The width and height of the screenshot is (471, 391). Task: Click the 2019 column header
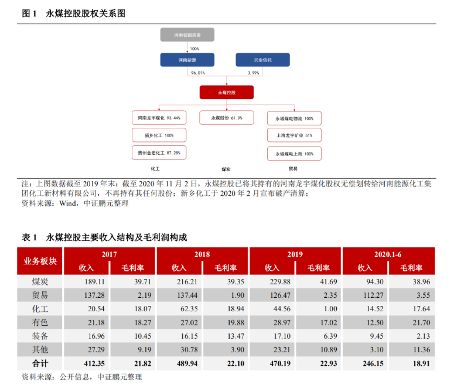point(295,254)
